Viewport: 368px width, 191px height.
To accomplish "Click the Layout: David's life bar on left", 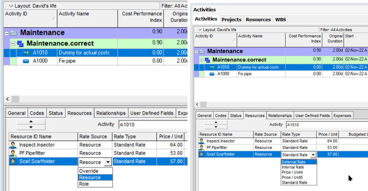I will tap(35, 6).
